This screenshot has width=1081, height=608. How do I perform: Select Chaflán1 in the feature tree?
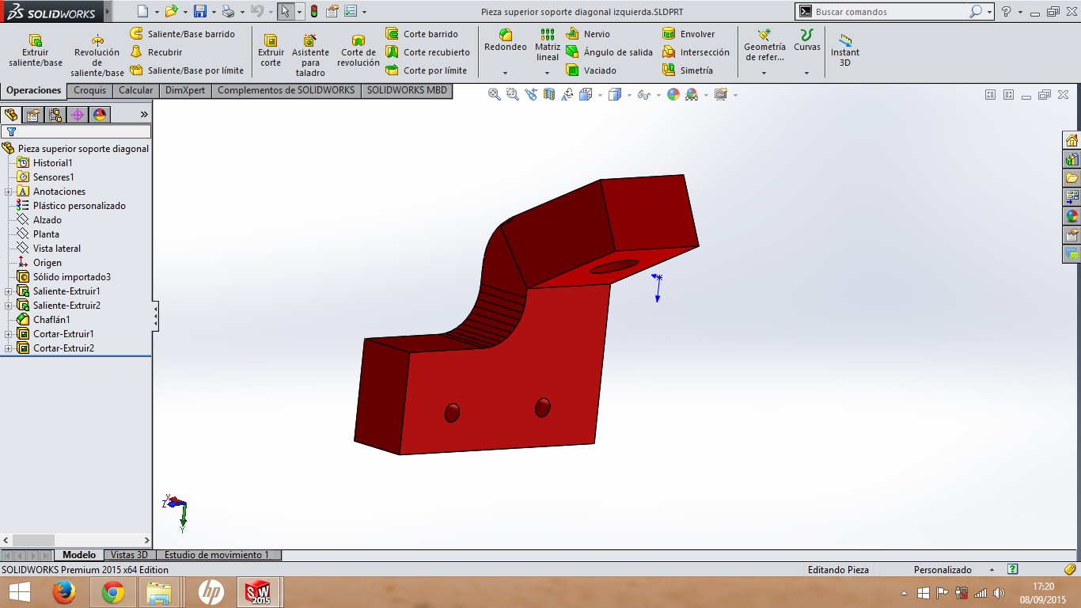[x=44, y=320]
